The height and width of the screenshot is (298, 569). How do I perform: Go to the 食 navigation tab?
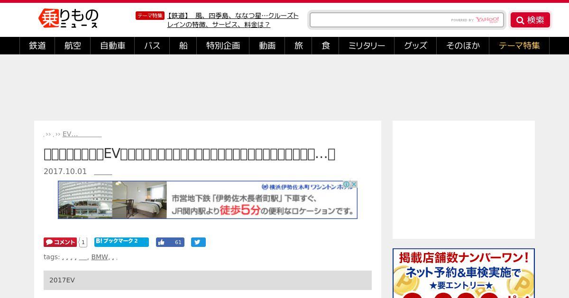click(326, 45)
